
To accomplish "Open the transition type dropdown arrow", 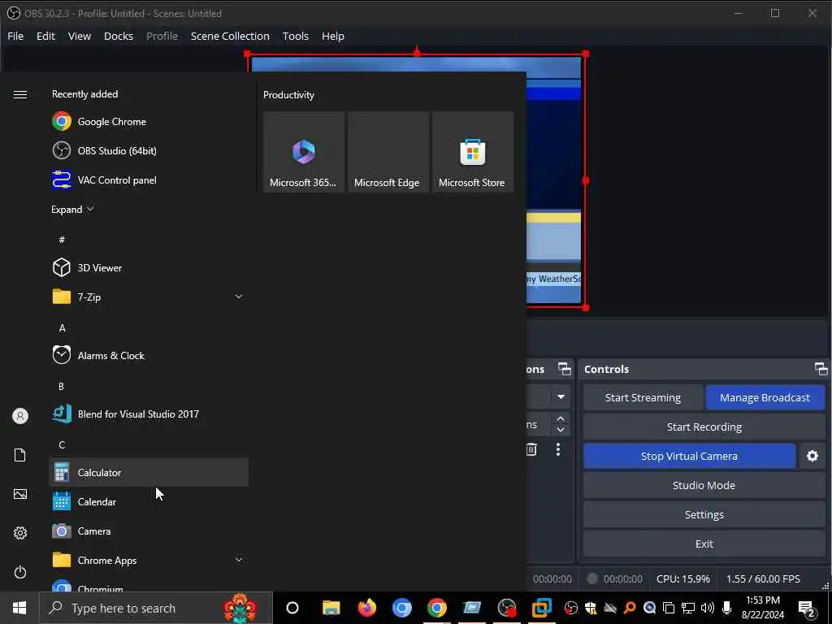I will (x=561, y=396).
